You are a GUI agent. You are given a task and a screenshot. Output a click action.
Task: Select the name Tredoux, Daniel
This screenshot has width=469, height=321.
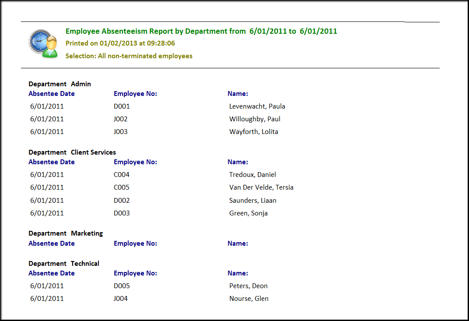[x=252, y=175]
